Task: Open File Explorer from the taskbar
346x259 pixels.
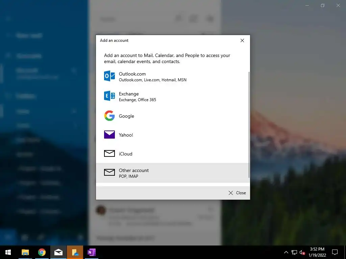Action: point(25,252)
